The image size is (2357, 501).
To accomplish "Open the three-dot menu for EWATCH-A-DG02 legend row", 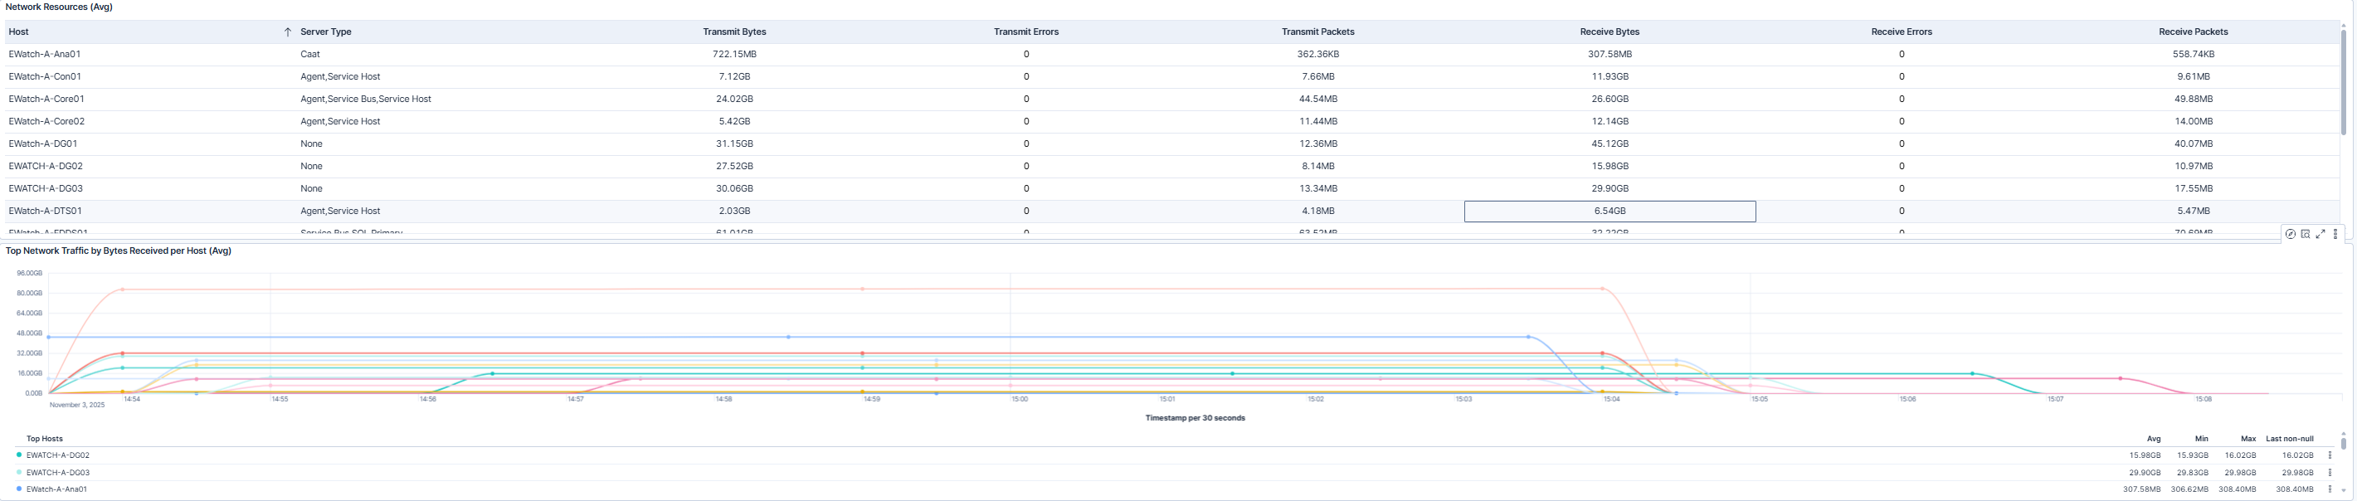I will click(2330, 455).
